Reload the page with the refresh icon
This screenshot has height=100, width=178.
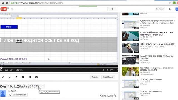pyautogui.click(x=3, y=3)
